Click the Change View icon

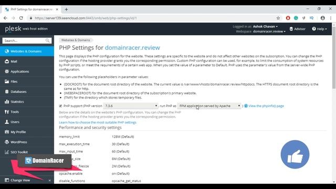pos(7,180)
